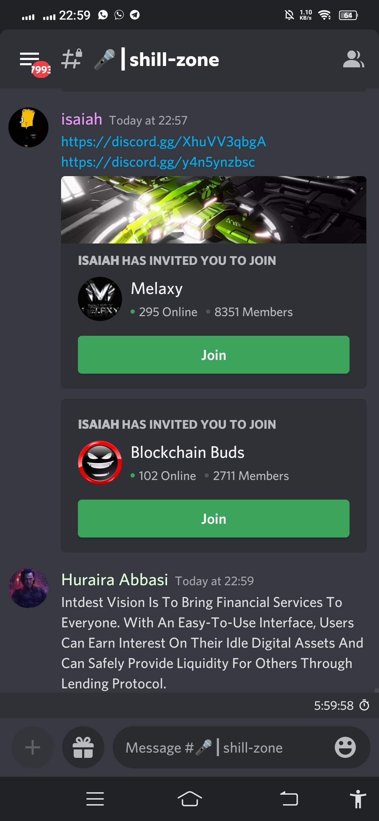The width and height of the screenshot is (379, 821).
Task: Tap the plus attachment button
Action: pyautogui.click(x=33, y=747)
